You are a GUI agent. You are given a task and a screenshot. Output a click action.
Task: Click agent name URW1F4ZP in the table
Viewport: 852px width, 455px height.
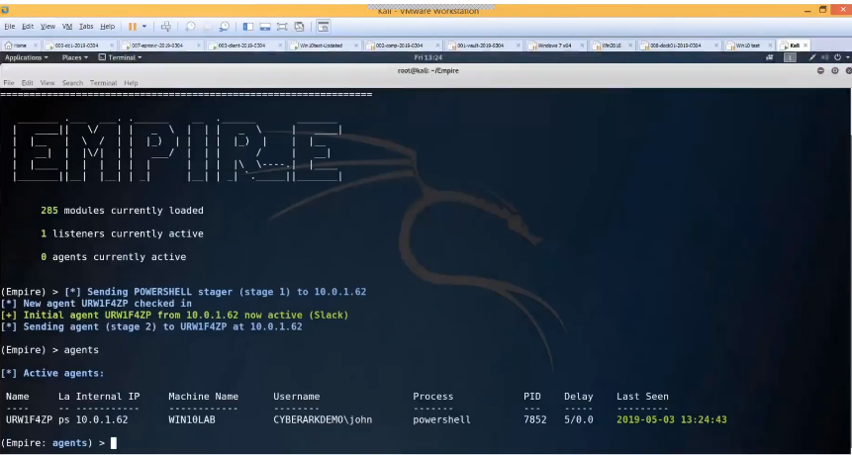[x=30, y=419]
